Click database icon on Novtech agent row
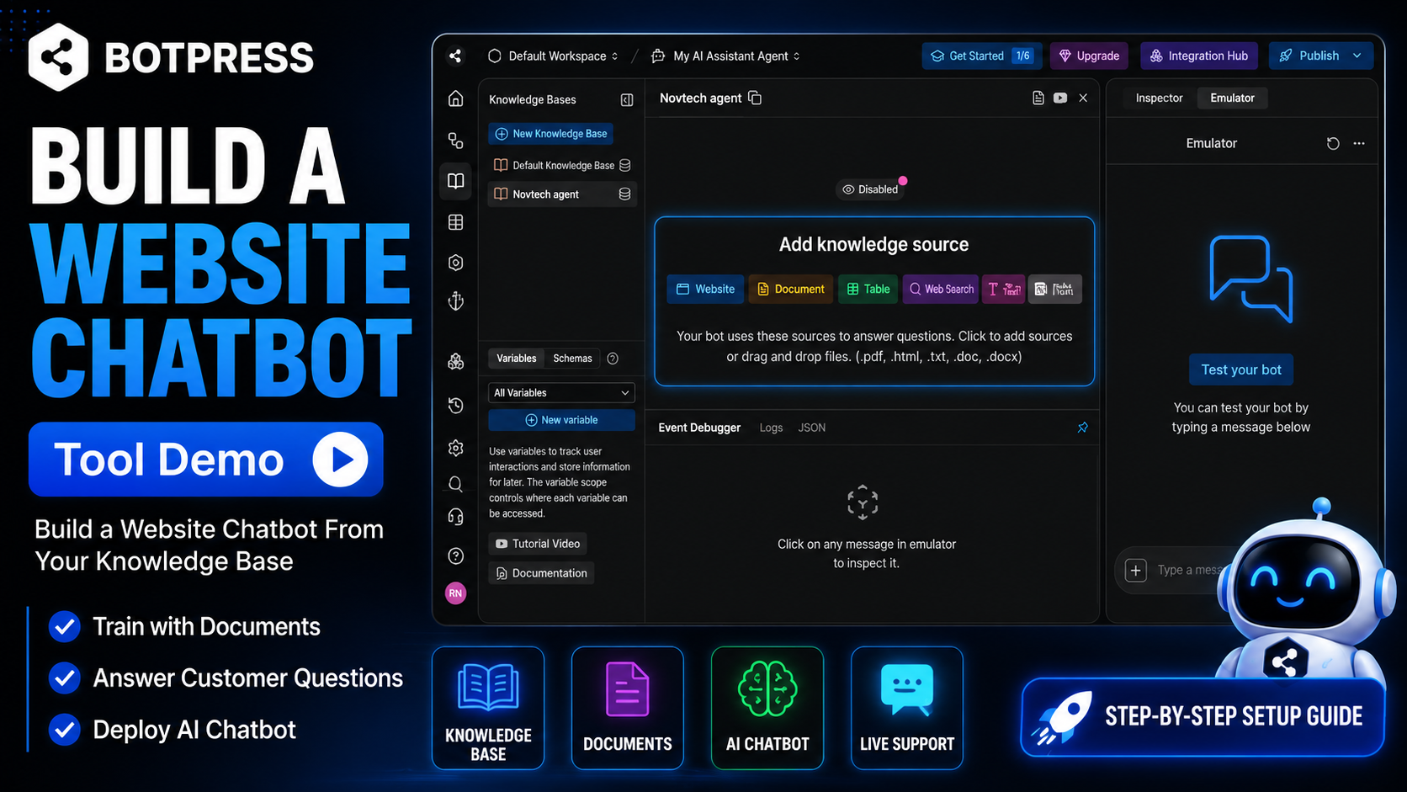Screen dimensions: 1407x792 pyautogui.click(x=624, y=194)
